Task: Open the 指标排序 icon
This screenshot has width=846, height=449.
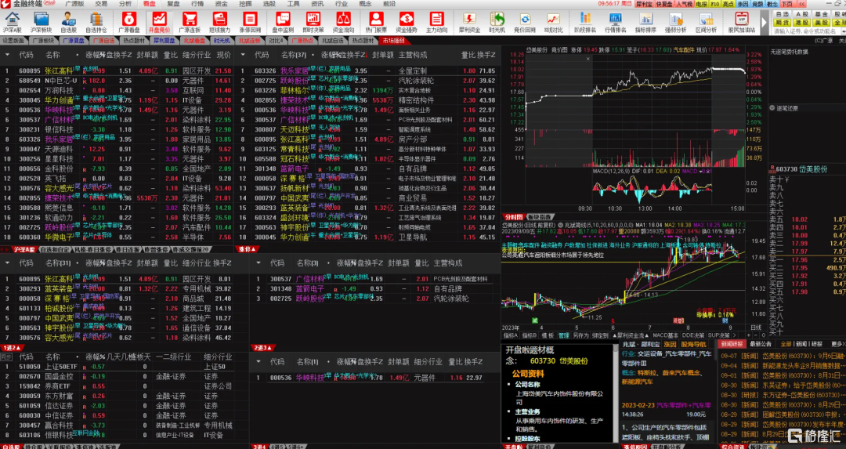Action: (x=645, y=20)
